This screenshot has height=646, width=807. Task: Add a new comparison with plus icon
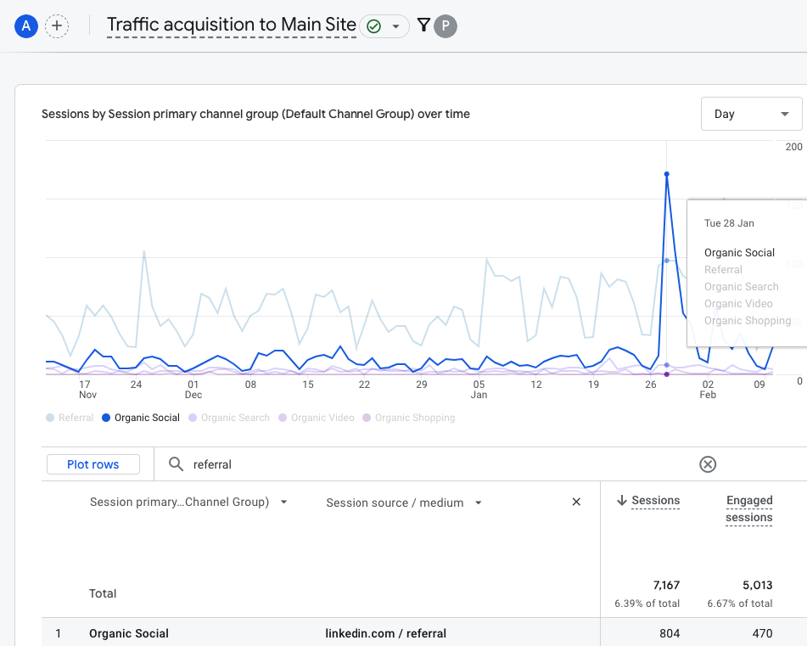[x=57, y=26]
